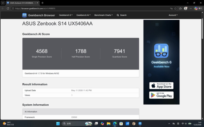Click the ASUS Zenbook S14 UX5406AA heading
The width and height of the screenshot is (204, 127).
coord(57,24)
